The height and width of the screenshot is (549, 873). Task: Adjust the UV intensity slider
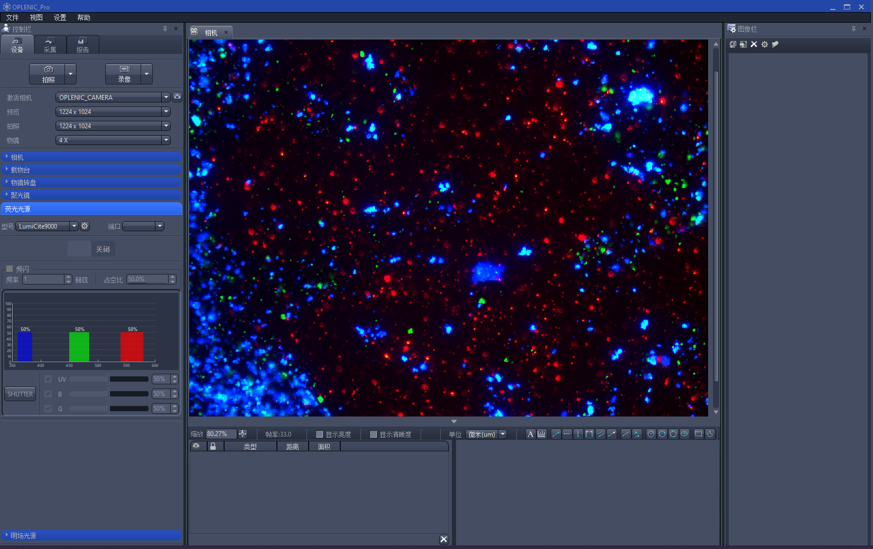click(x=108, y=379)
